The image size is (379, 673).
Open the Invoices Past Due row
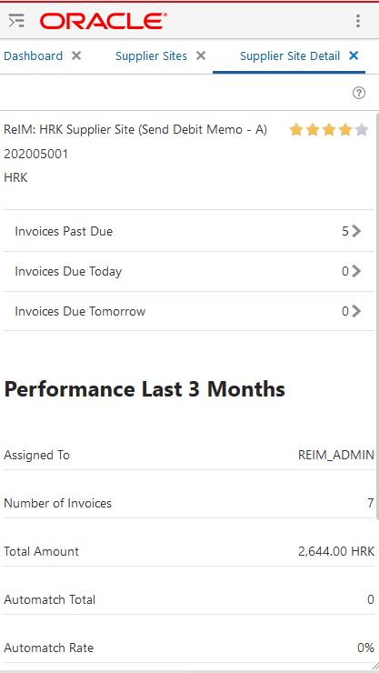coord(189,231)
